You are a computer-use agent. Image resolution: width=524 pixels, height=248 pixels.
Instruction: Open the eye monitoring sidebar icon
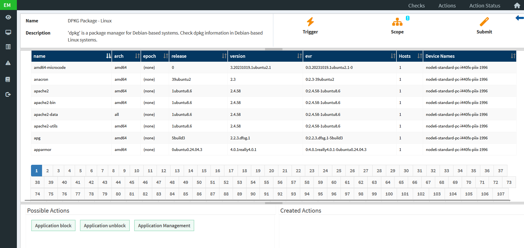[x=8, y=17]
